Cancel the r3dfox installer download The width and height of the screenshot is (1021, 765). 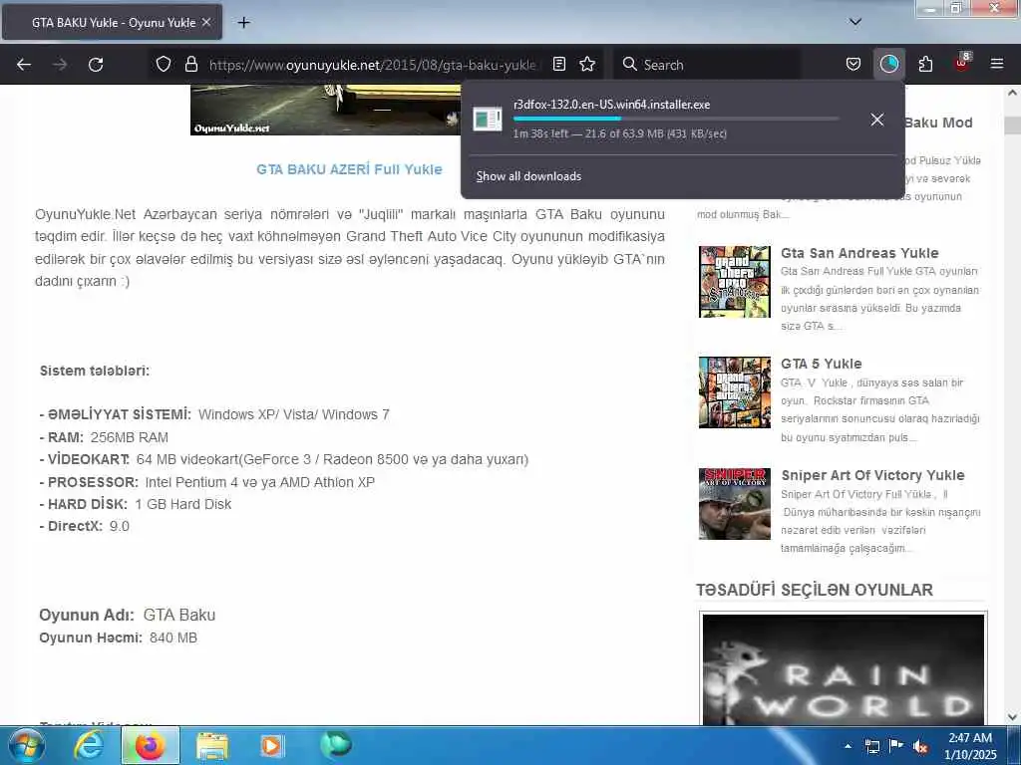(877, 120)
